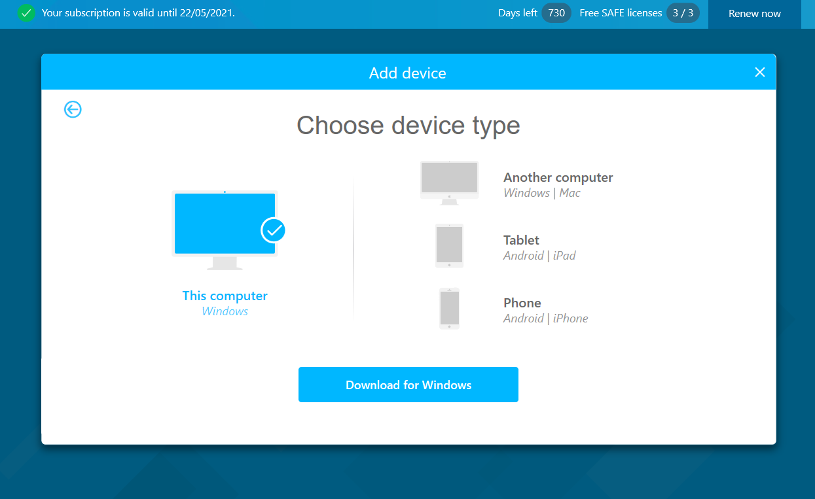Screen dimensions: 815x499
Task: Click the Another computer device icon
Action: coord(449,181)
